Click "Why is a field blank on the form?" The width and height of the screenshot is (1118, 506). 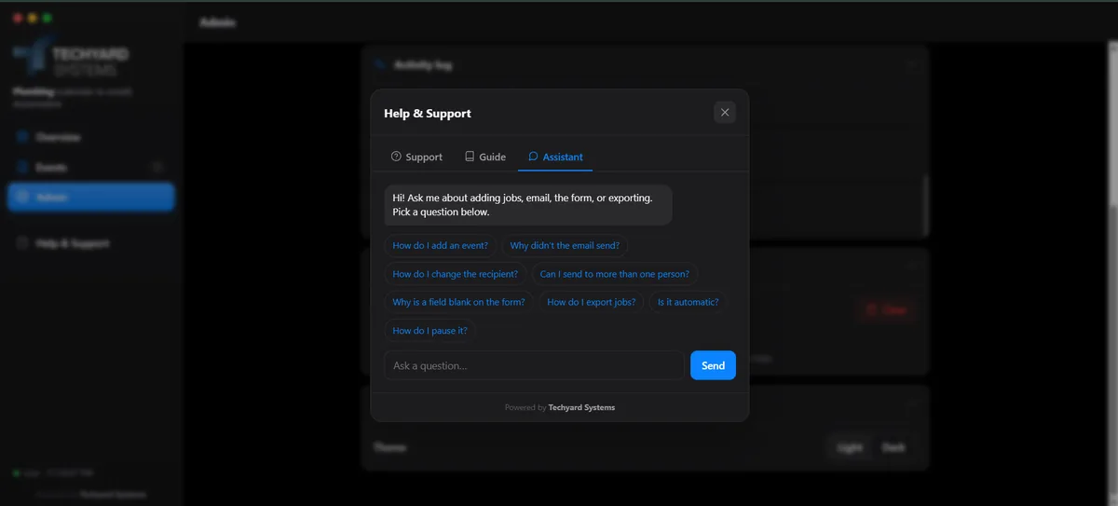[x=458, y=302]
